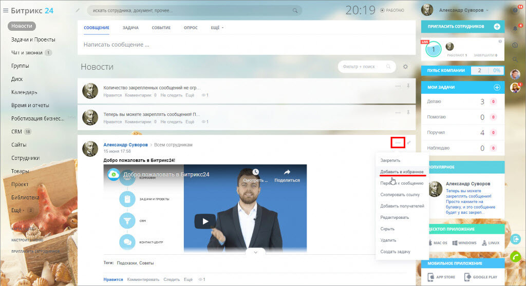Click the plus icon on Invite employees button
This screenshot has width=526, height=286.
(497, 27)
